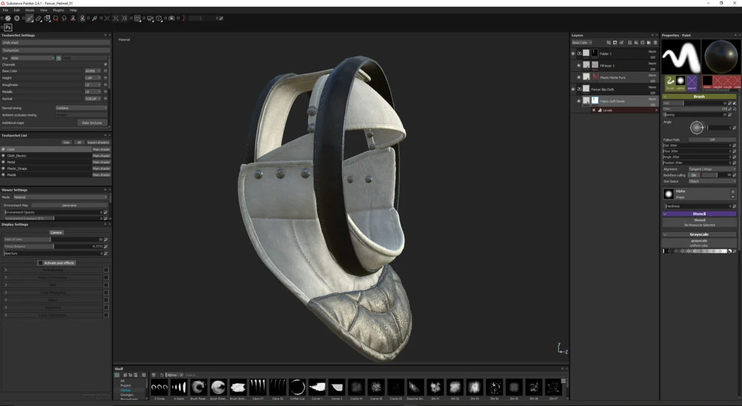
Task: Open the Plugins menu
Action: pos(60,9)
